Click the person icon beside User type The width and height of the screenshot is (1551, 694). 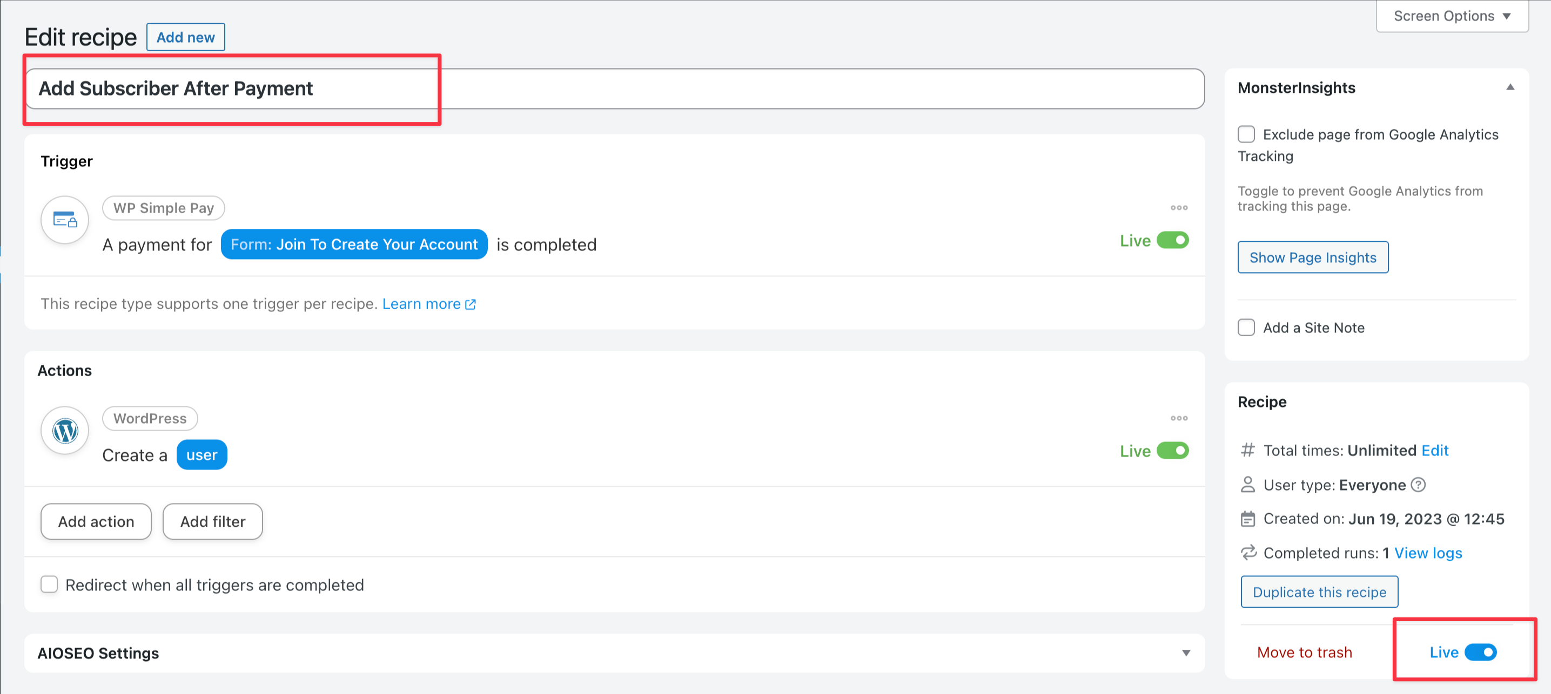pyautogui.click(x=1248, y=485)
